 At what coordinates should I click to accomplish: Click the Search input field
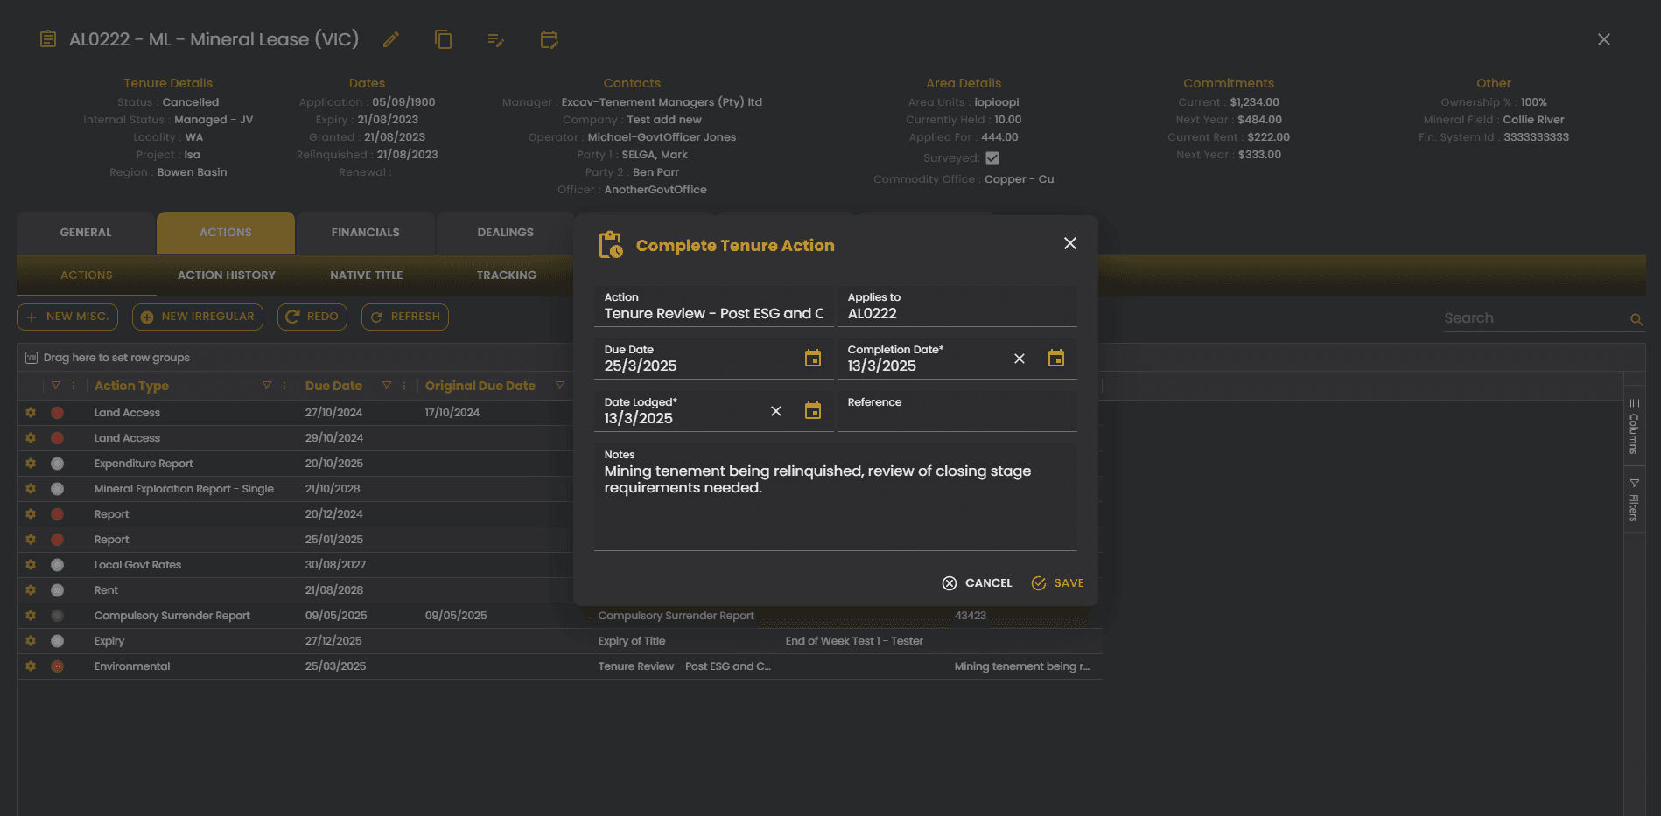click(x=1534, y=318)
